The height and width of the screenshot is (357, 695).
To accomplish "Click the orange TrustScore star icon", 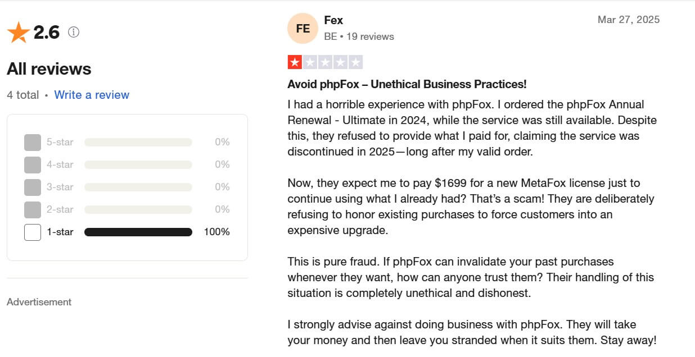I will 19,33.
